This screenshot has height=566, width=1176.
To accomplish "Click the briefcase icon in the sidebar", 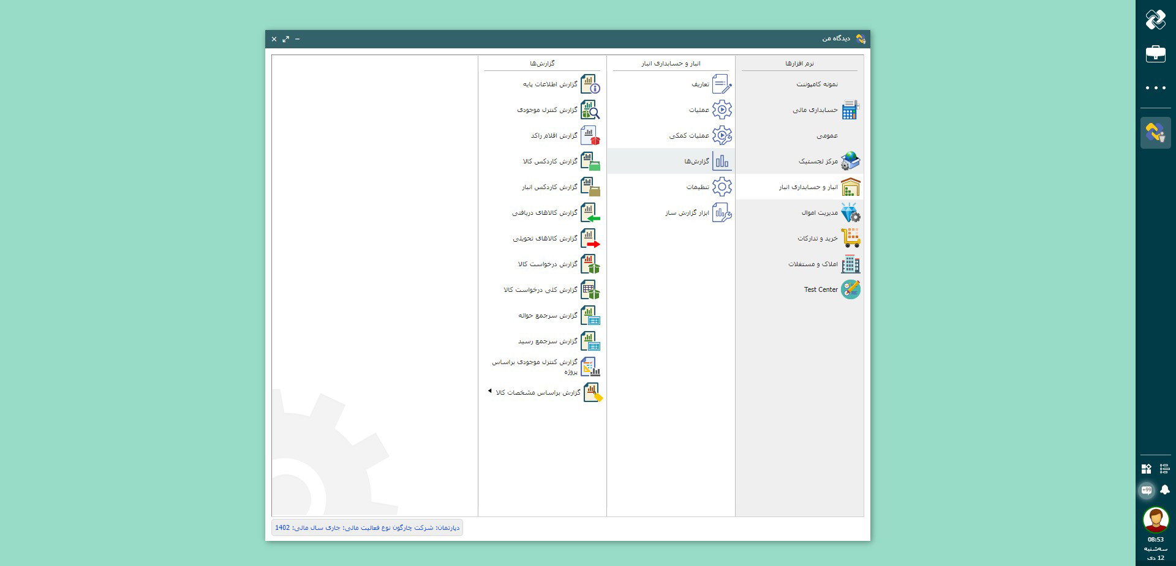I will [x=1155, y=54].
